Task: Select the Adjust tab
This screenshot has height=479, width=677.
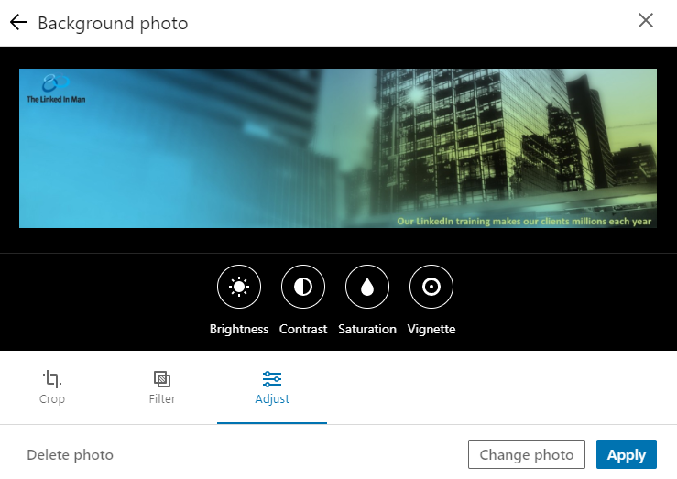Action: tap(272, 387)
